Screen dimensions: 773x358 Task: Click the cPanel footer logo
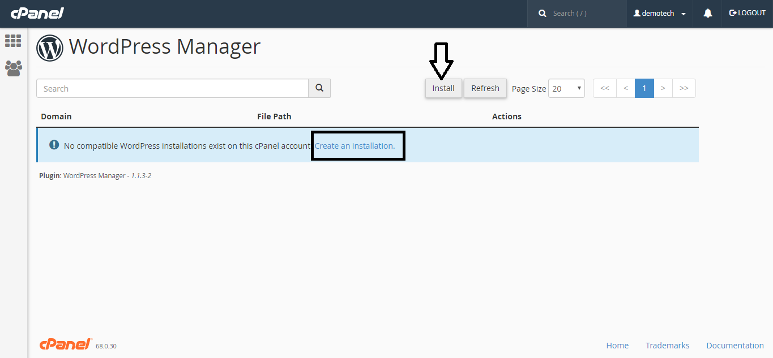(x=66, y=344)
